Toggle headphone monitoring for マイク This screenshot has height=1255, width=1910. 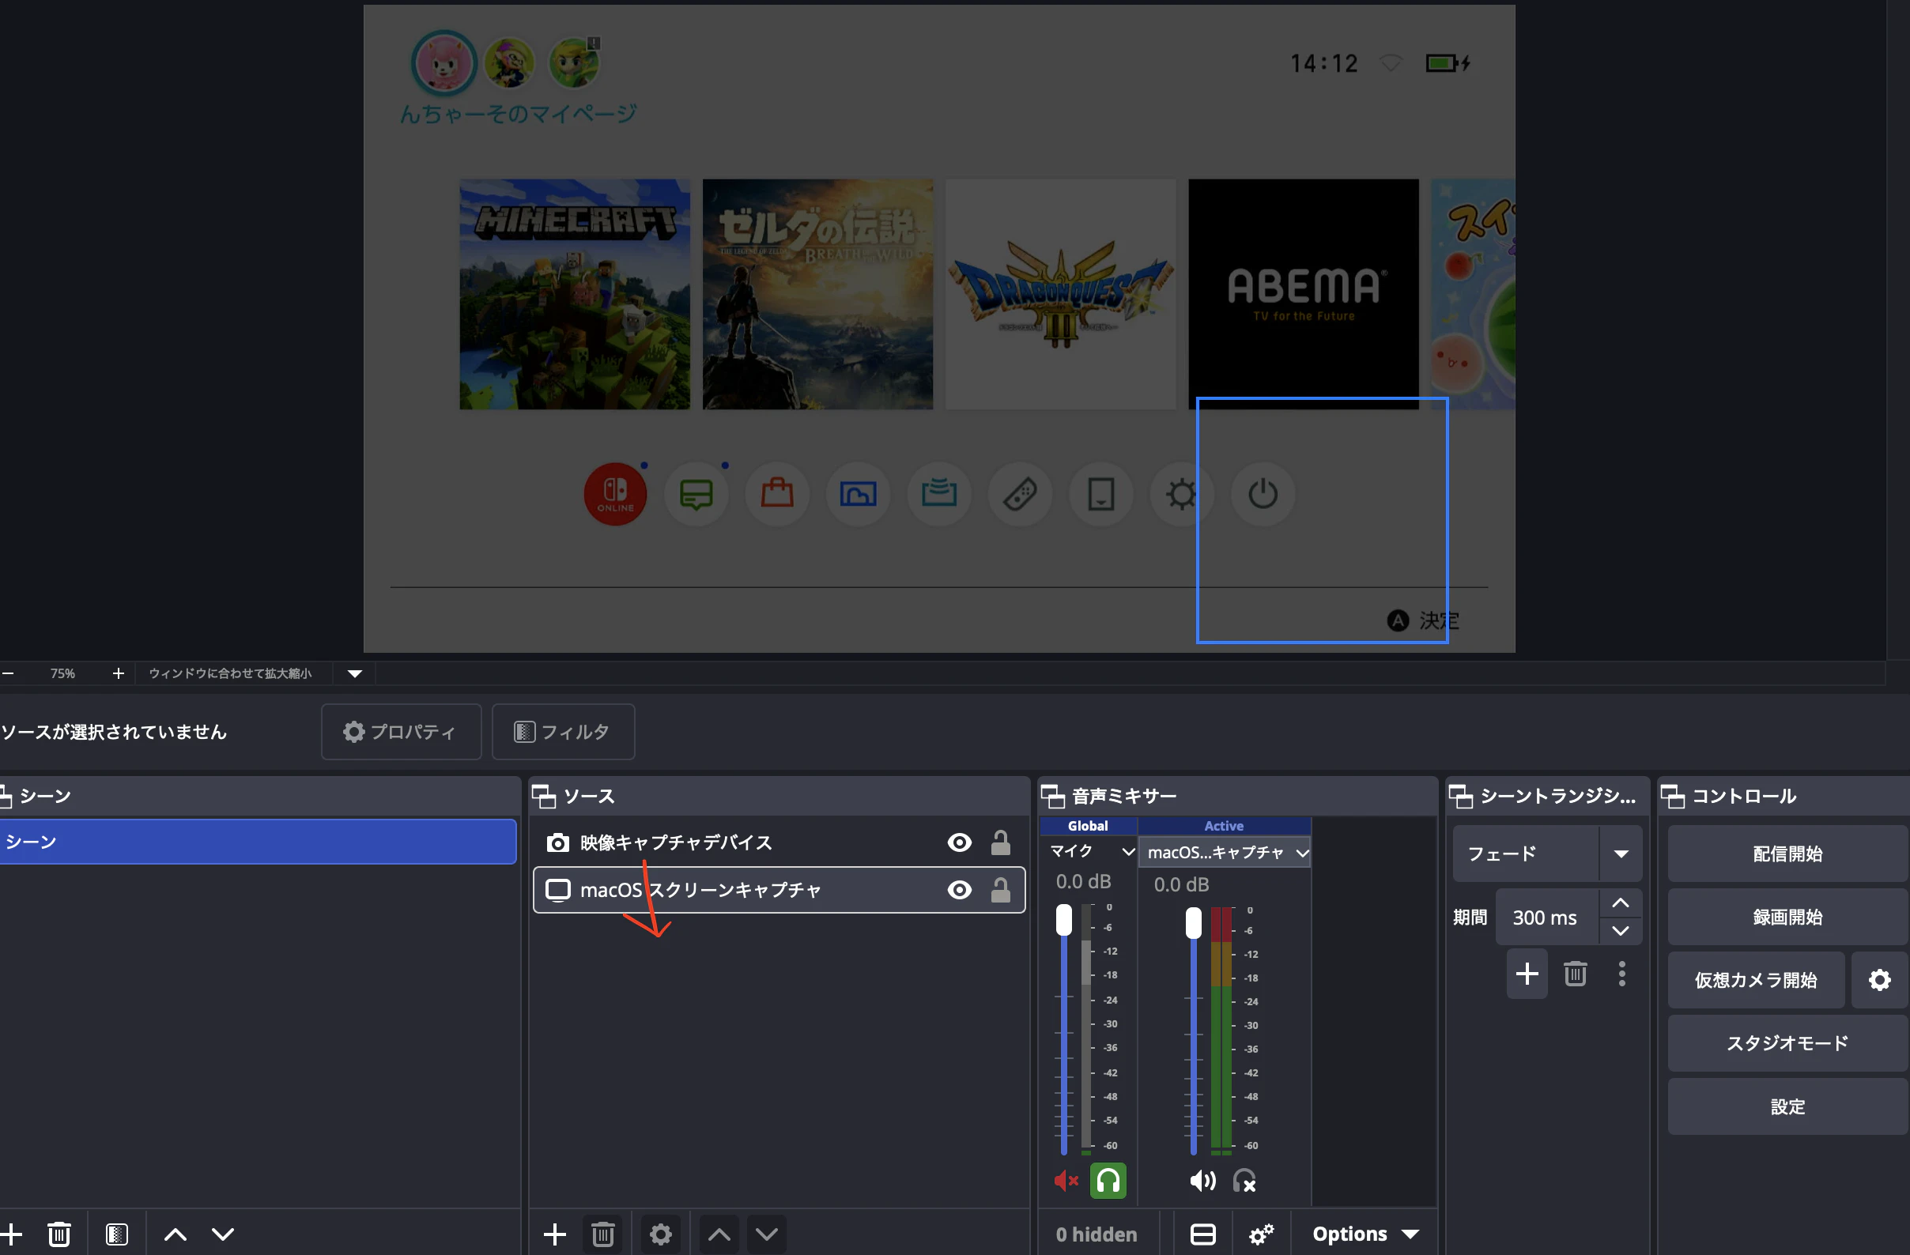pos(1108,1181)
